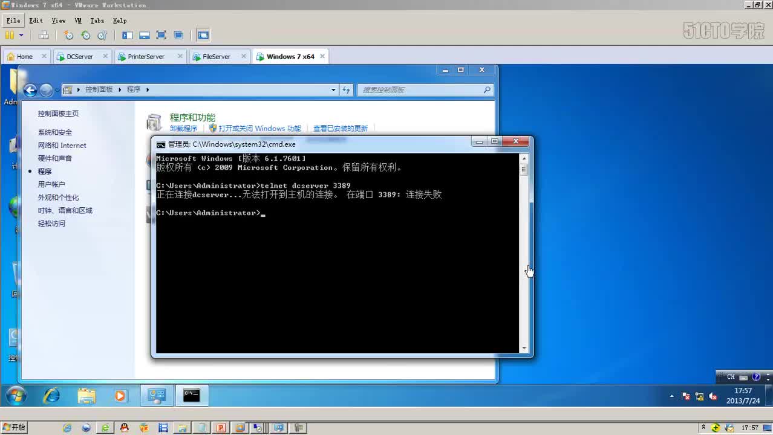Image resolution: width=773 pixels, height=435 pixels.
Task: Click the 程序和功能 heading link
Action: (x=192, y=117)
